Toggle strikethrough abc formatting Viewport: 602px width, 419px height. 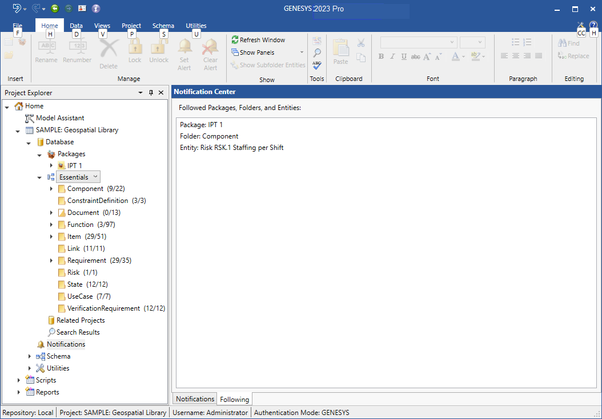pos(415,56)
